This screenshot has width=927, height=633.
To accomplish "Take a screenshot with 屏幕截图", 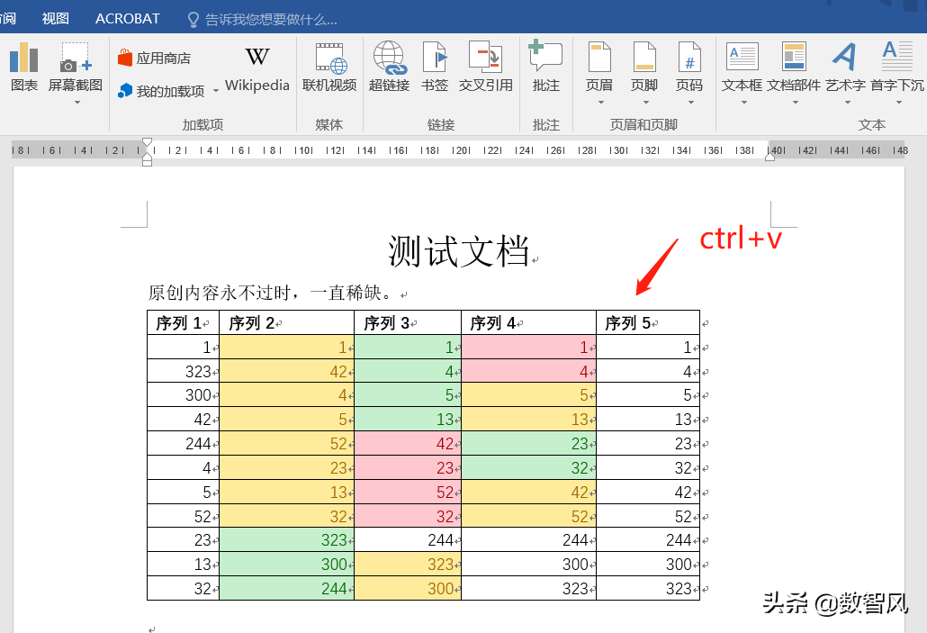I will [75, 68].
